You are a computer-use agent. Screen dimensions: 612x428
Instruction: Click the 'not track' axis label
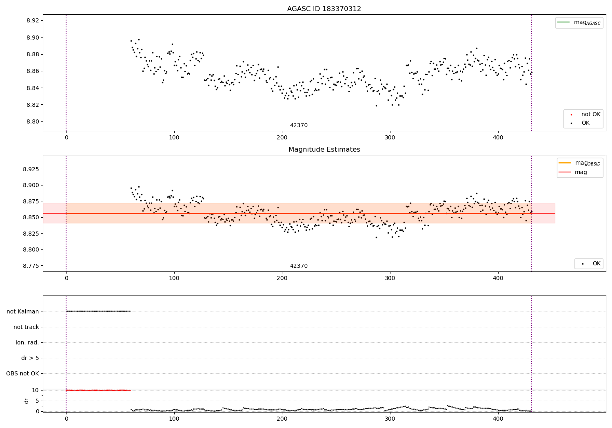[26, 327]
